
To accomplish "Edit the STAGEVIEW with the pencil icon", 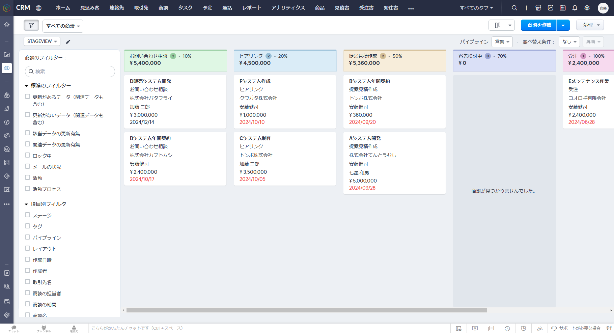I will (68, 42).
